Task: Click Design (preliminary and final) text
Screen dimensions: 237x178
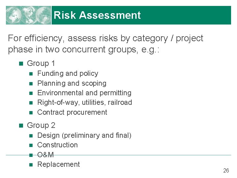Action: 84,135
